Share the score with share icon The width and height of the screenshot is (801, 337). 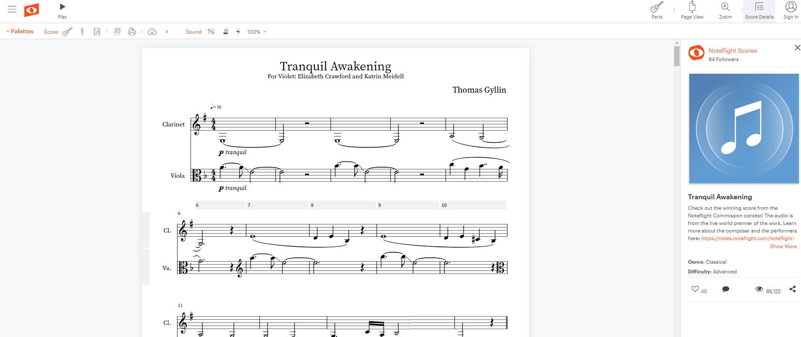[x=793, y=289]
